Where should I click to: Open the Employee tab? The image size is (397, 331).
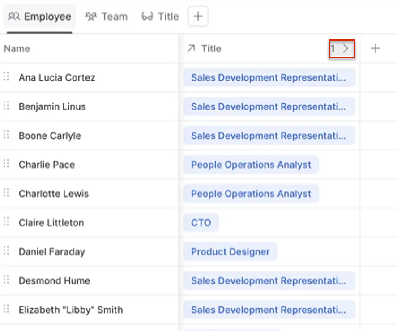pyautogui.click(x=39, y=17)
